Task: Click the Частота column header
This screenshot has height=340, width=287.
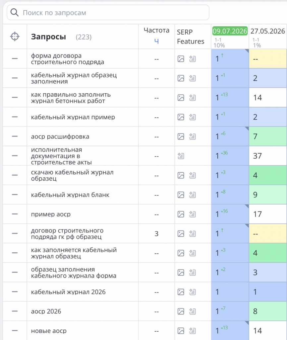Action: 156,30
